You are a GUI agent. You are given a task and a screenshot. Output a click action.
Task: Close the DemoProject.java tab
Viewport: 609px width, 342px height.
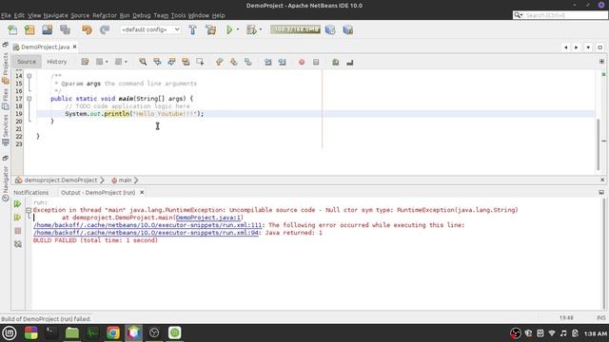pos(74,47)
